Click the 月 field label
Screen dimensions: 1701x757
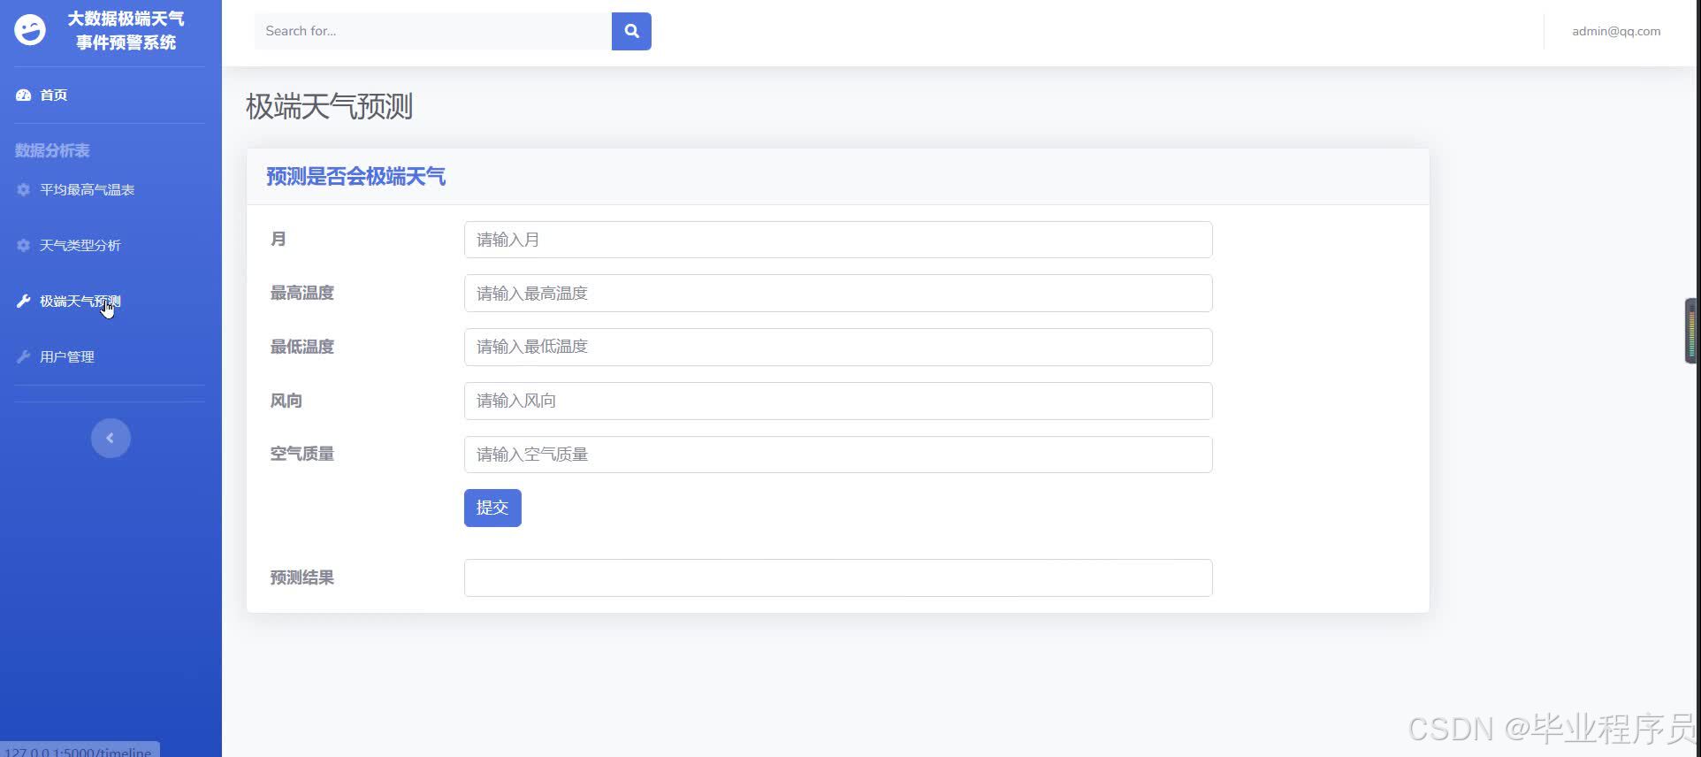(278, 239)
